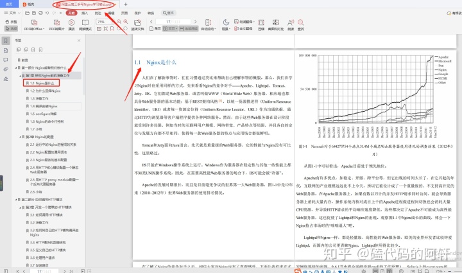Select the red Start ribbon tab
Screen dimensions: 462x273
[x=72, y=13]
